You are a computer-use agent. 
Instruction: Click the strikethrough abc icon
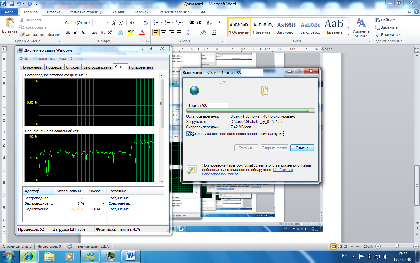click(x=95, y=32)
